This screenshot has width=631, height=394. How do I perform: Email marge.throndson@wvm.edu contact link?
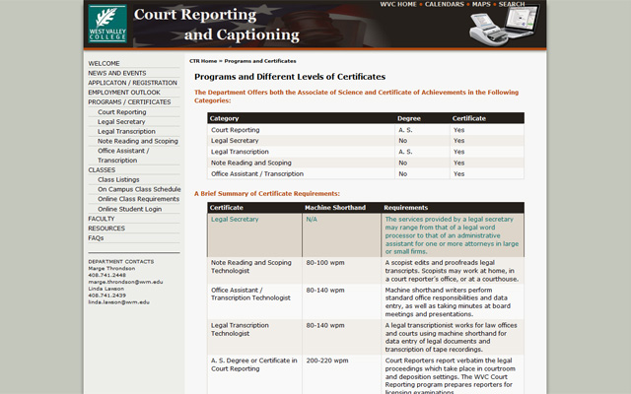125,282
